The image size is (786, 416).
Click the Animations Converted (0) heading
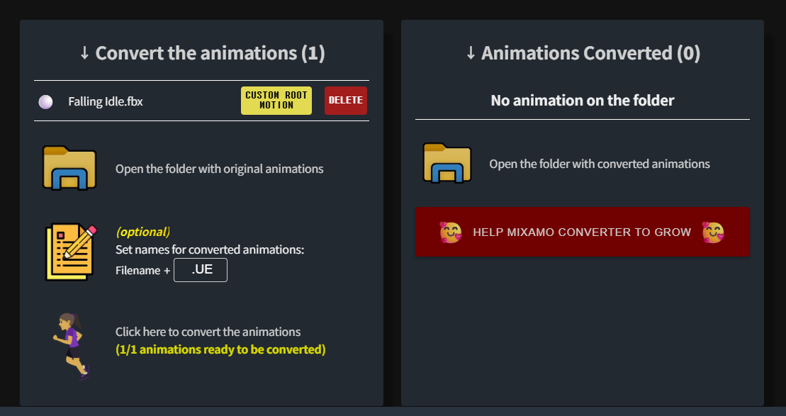point(583,52)
